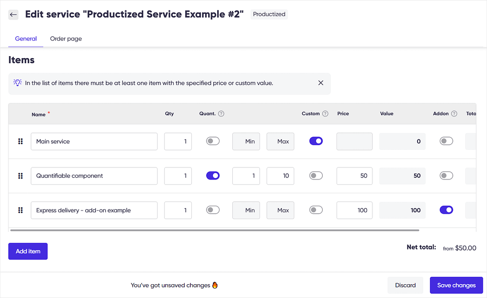Click Qty field for Express delivery
Screen dimensions: 487x298
[x=178, y=210]
